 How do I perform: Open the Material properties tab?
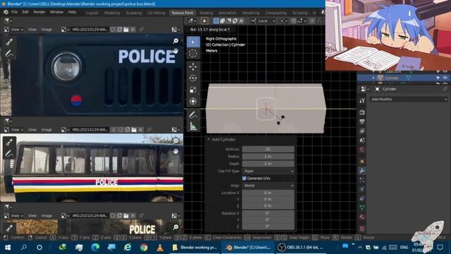pos(362,217)
